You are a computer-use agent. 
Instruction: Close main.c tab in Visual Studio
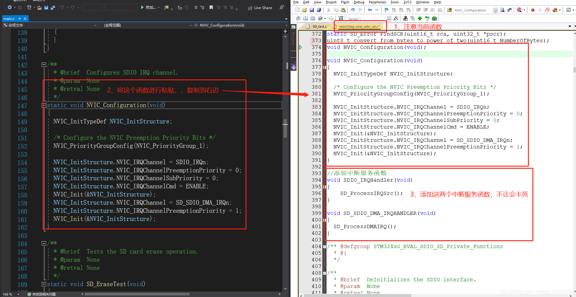(25, 19)
